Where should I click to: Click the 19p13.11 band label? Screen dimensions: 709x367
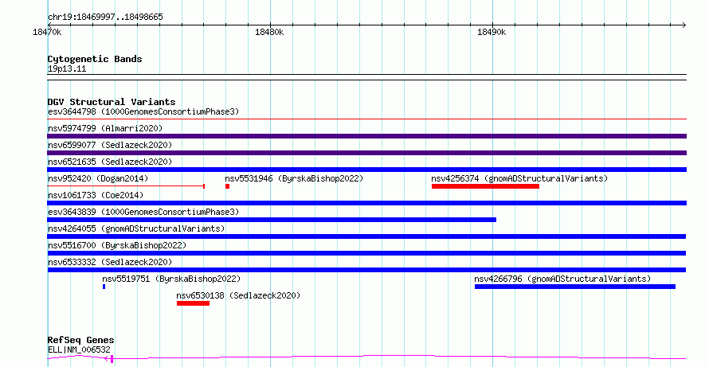[67, 69]
